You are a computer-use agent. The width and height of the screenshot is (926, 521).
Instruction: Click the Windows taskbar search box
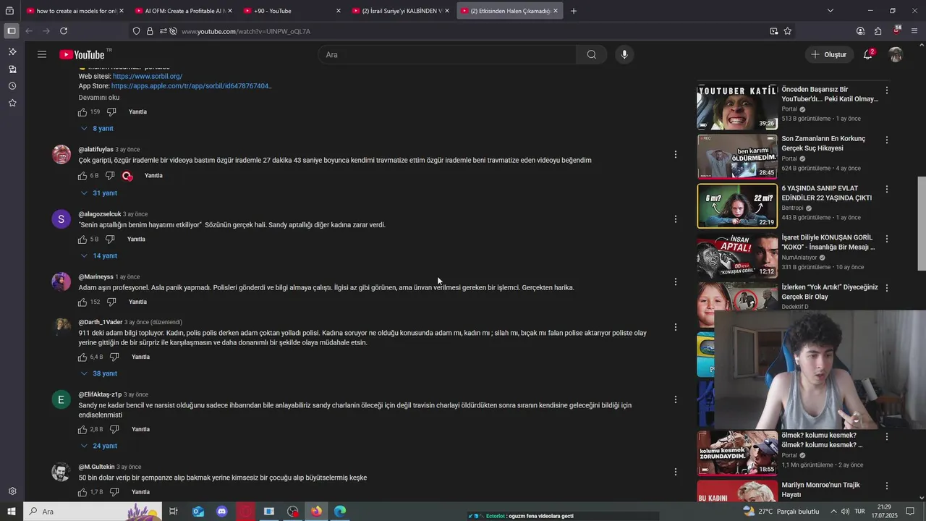click(x=91, y=512)
